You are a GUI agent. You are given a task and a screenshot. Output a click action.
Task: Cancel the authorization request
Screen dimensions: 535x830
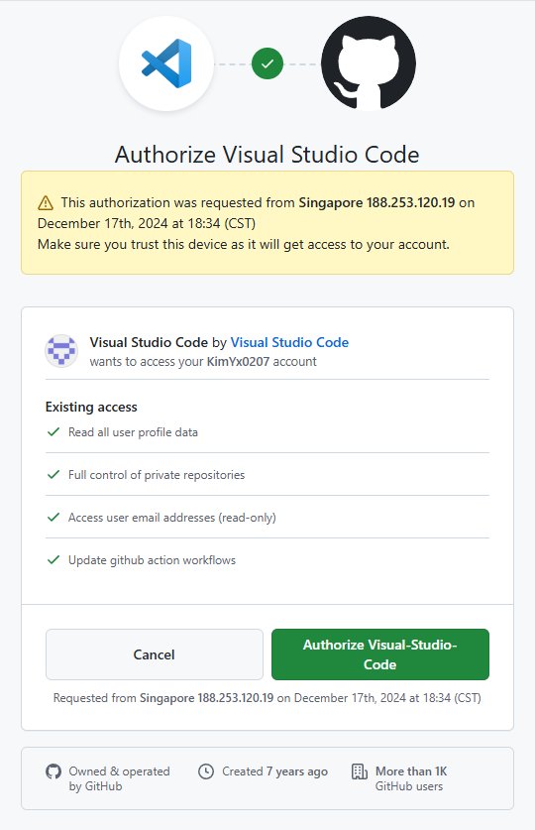point(155,654)
